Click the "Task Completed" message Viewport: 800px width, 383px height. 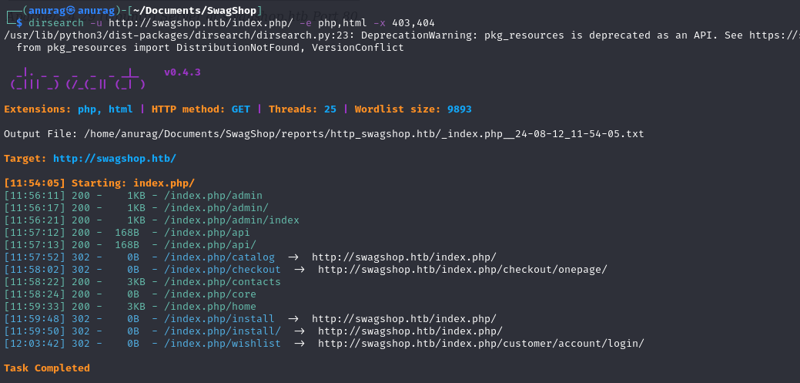47,368
